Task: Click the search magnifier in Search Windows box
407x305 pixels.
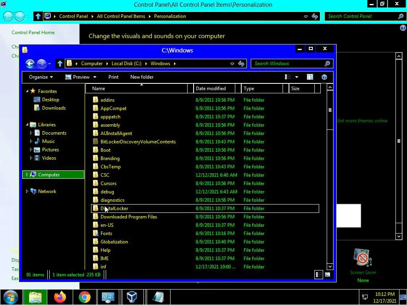Action: click(x=328, y=64)
